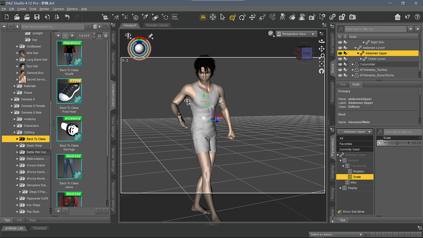Click the Front face of view cube
Image resolution: width=423 pixels, height=238 pixels.
coord(307,53)
